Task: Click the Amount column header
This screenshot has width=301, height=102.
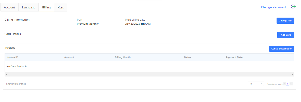Action: pyautogui.click(x=69, y=57)
